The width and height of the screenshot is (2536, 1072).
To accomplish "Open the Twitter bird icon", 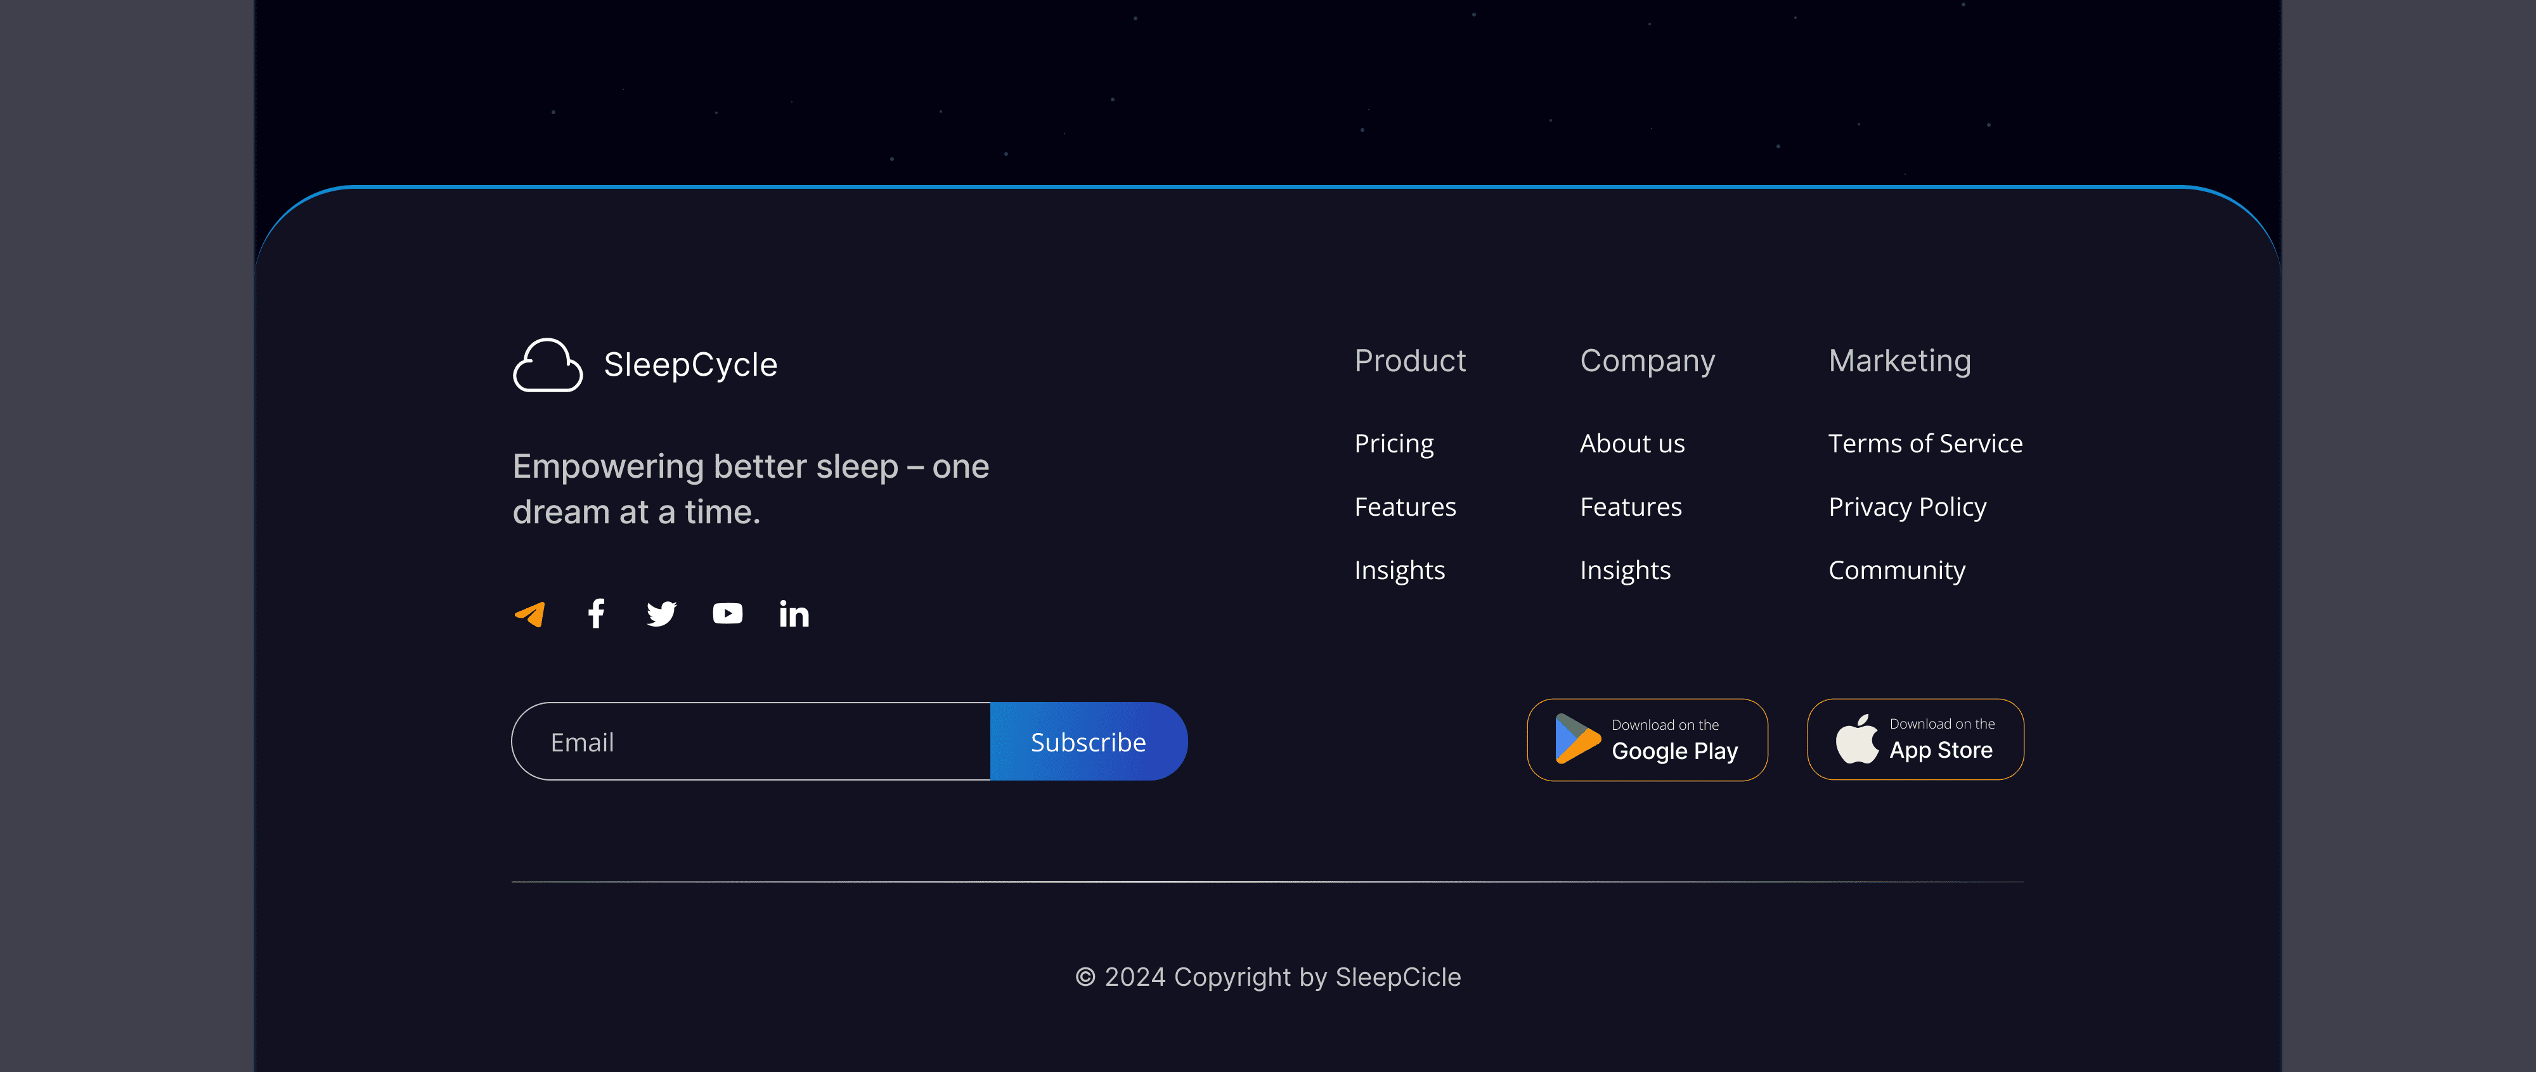I will click(661, 614).
